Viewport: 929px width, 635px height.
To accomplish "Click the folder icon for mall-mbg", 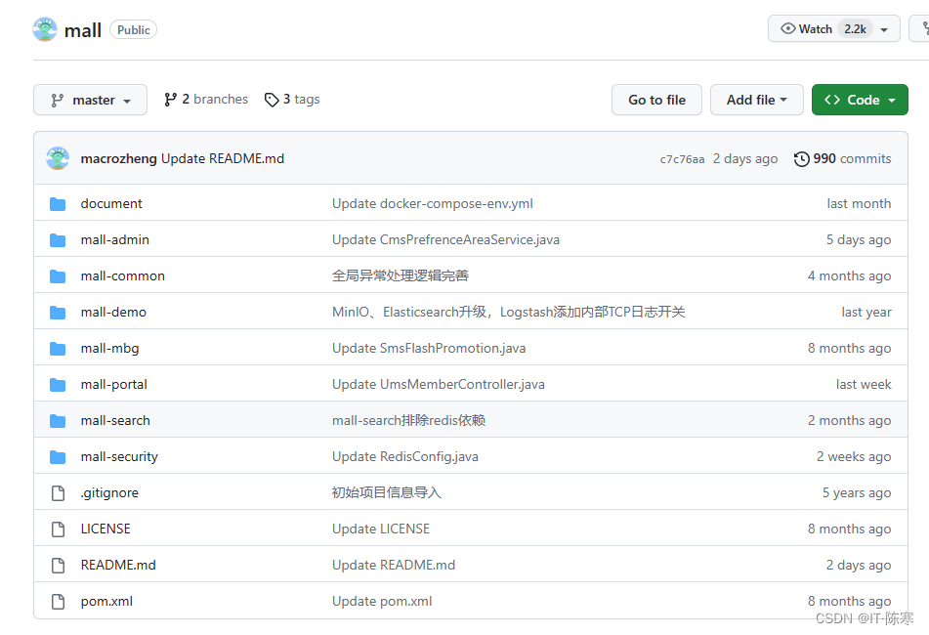I will 58,349.
